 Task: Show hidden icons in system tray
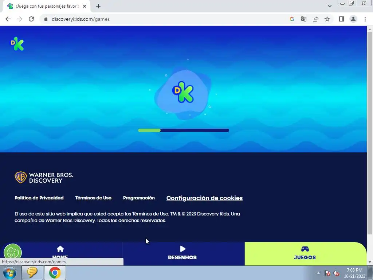318,273
